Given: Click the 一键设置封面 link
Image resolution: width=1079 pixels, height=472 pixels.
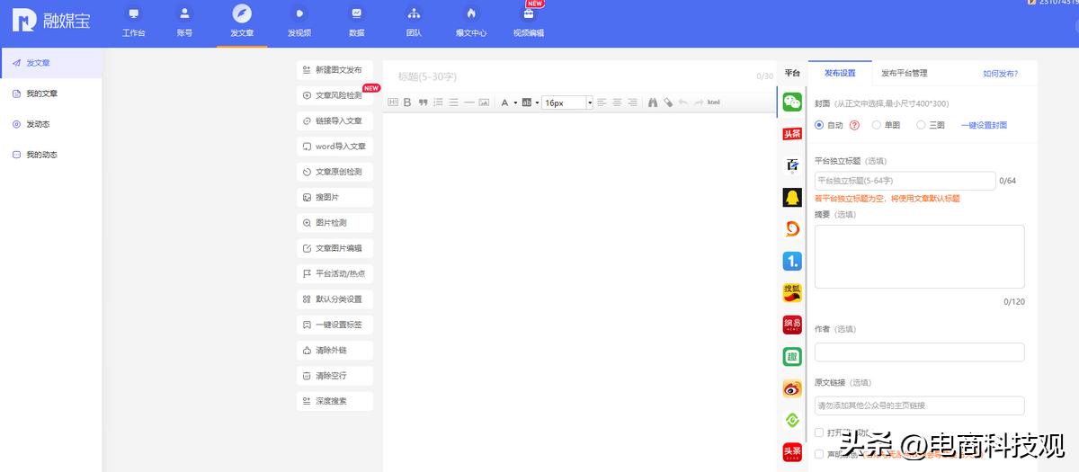Looking at the screenshot, I should (x=984, y=126).
